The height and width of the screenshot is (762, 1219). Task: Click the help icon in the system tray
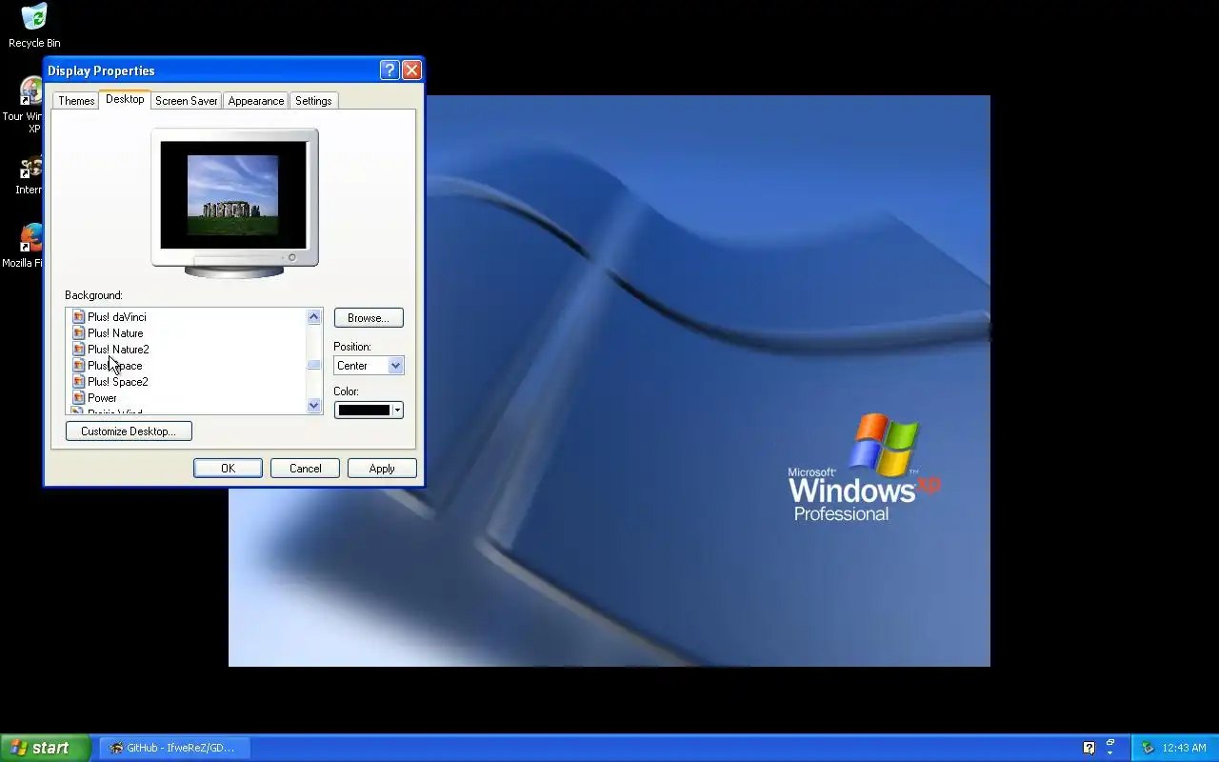[1089, 748]
